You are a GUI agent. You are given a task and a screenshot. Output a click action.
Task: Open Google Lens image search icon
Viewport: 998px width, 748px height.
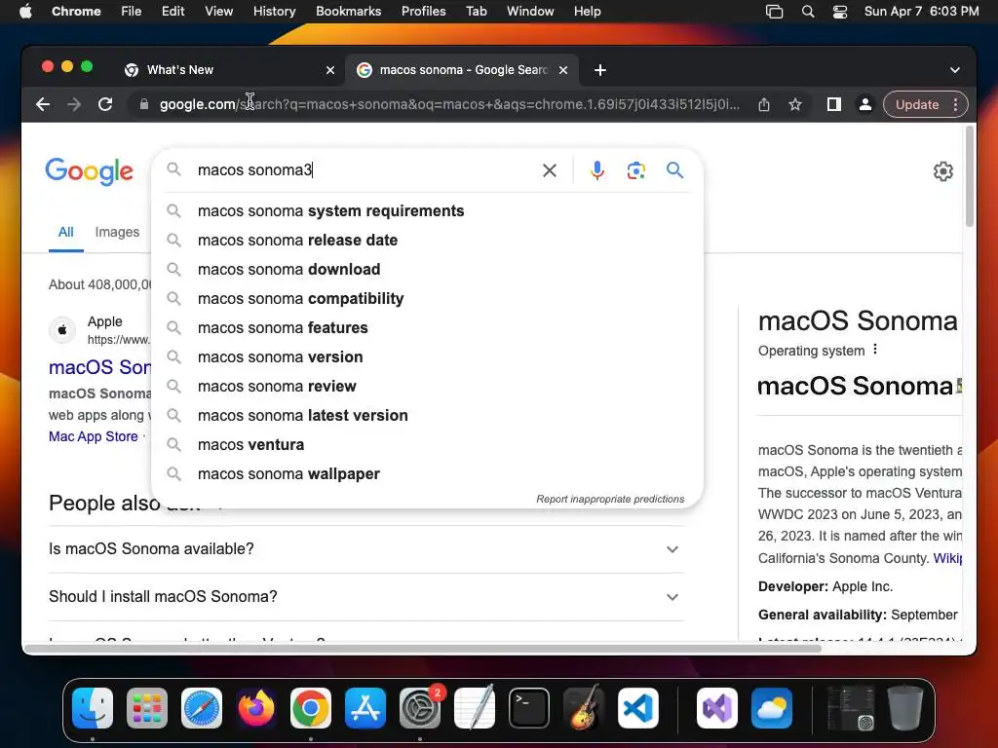pyautogui.click(x=635, y=170)
